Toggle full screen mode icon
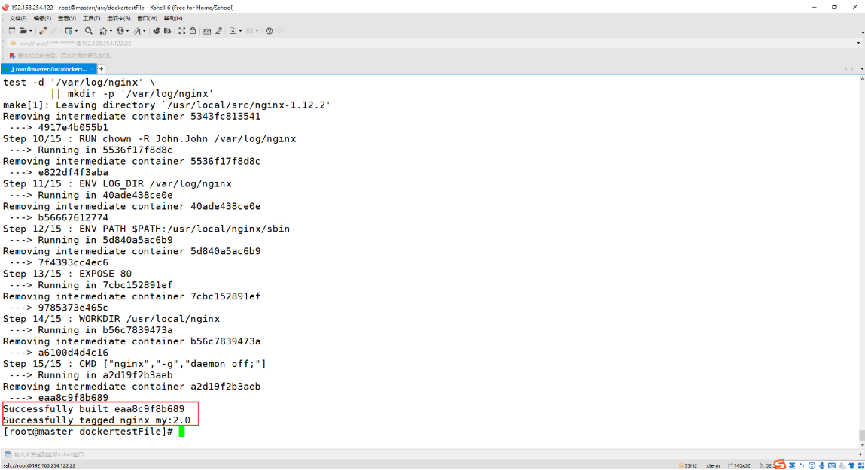Image resolution: width=865 pixels, height=470 pixels. [181, 31]
